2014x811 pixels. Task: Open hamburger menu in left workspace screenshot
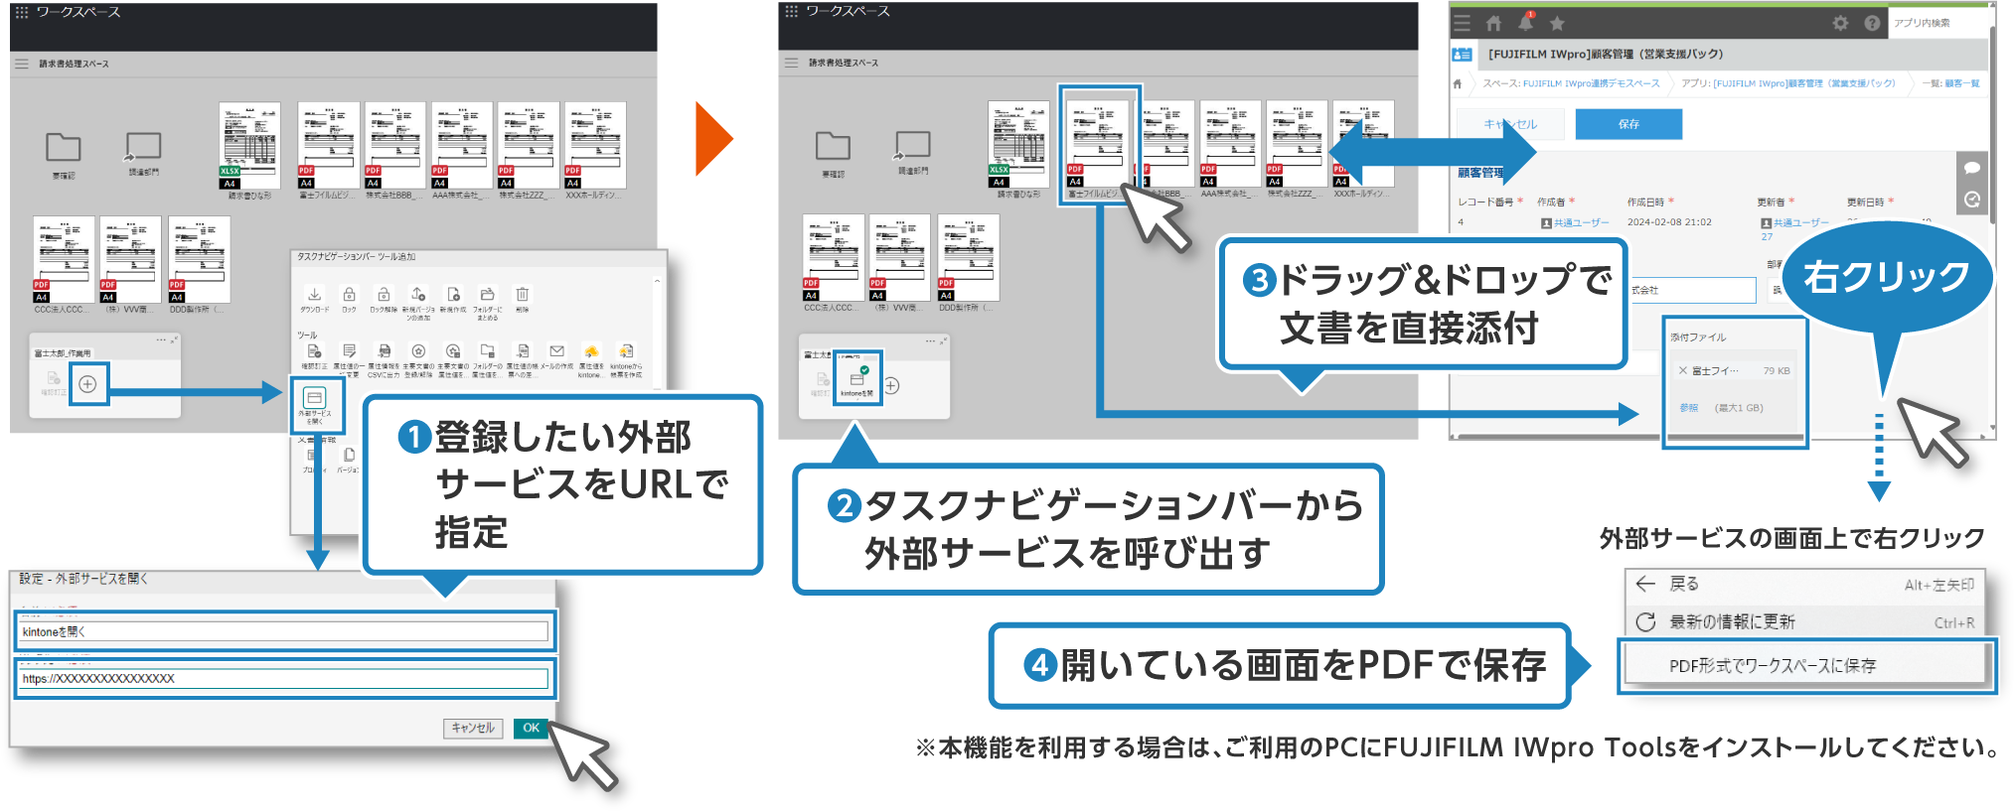coord(21,64)
